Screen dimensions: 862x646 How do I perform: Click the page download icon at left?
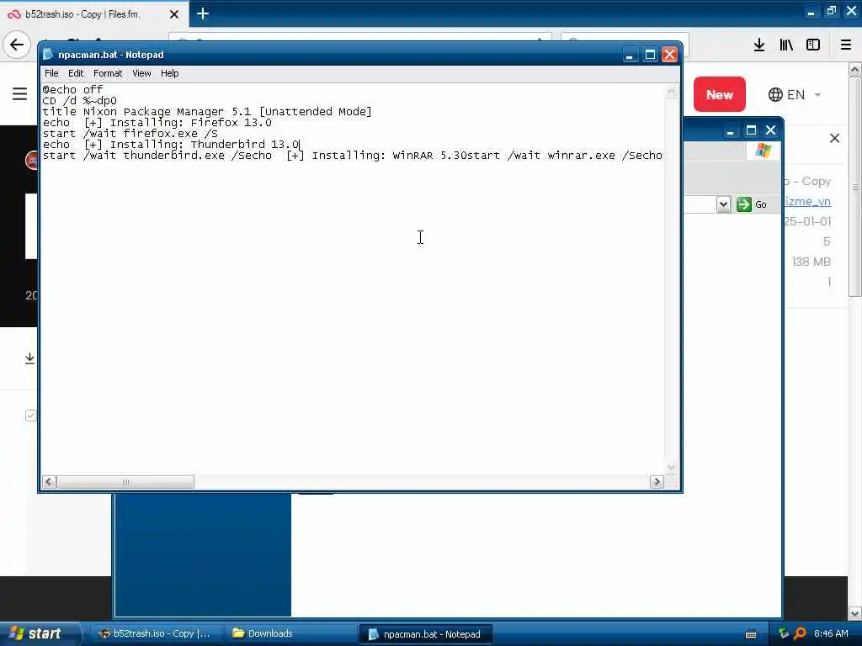click(x=29, y=358)
